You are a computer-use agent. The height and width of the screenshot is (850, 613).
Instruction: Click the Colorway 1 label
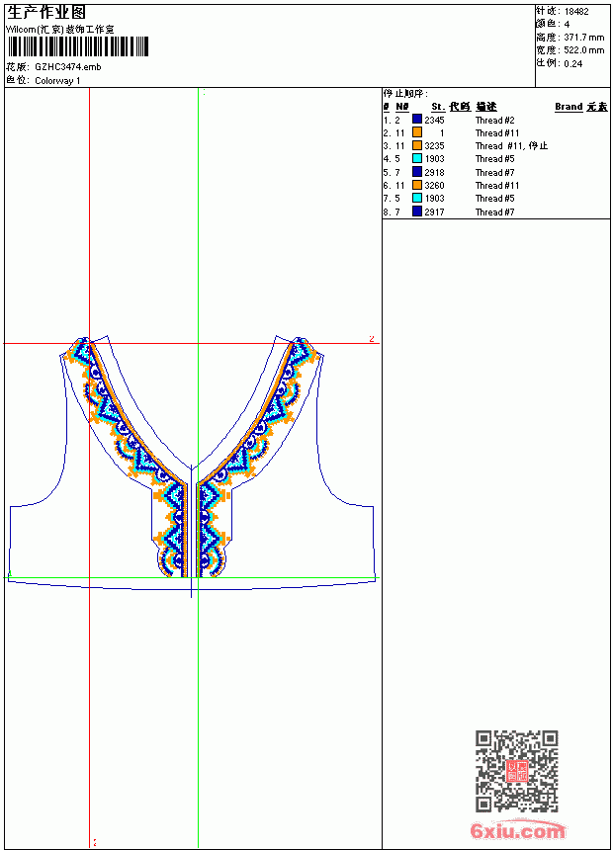(57, 81)
